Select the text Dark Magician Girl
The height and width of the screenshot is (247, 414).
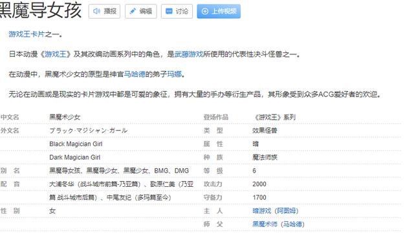coord(75,157)
